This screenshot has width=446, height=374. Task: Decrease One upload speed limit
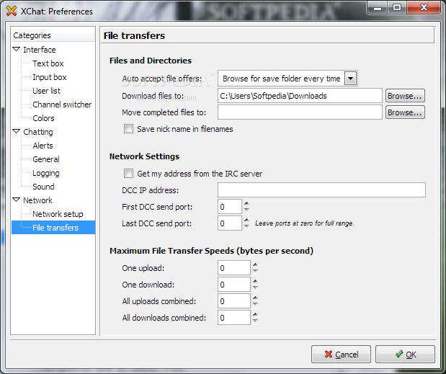point(255,271)
